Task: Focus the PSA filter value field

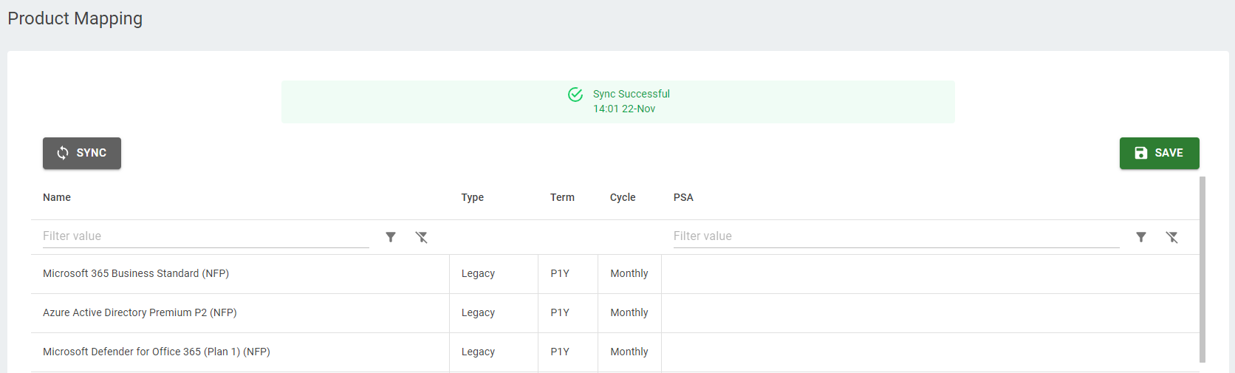Action: click(897, 236)
